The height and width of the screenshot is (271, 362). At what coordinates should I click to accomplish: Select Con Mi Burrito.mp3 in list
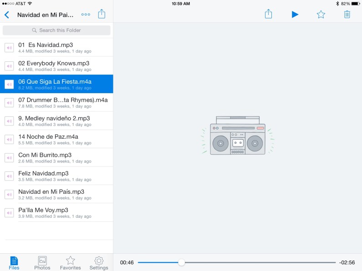click(x=56, y=157)
